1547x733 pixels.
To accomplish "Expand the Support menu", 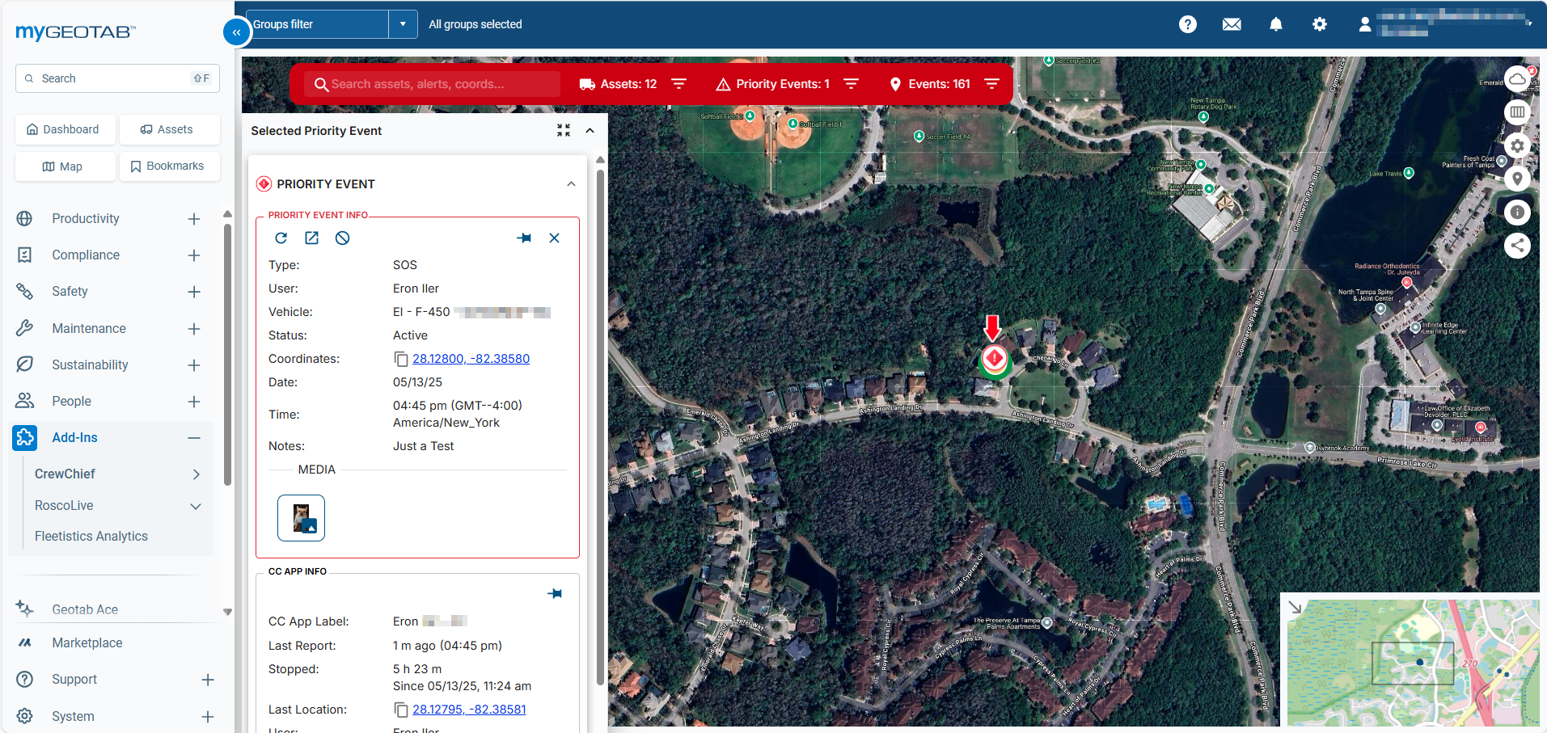I will (208, 680).
